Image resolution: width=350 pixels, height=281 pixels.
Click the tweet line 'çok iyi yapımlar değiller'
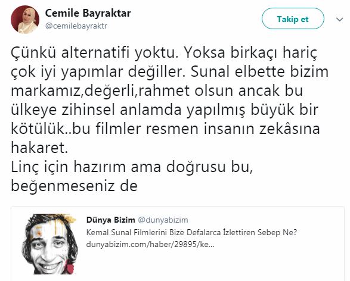(170, 72)
